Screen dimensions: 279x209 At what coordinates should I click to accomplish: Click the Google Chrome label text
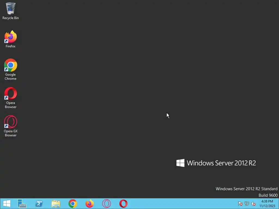[x=11, y=76]
